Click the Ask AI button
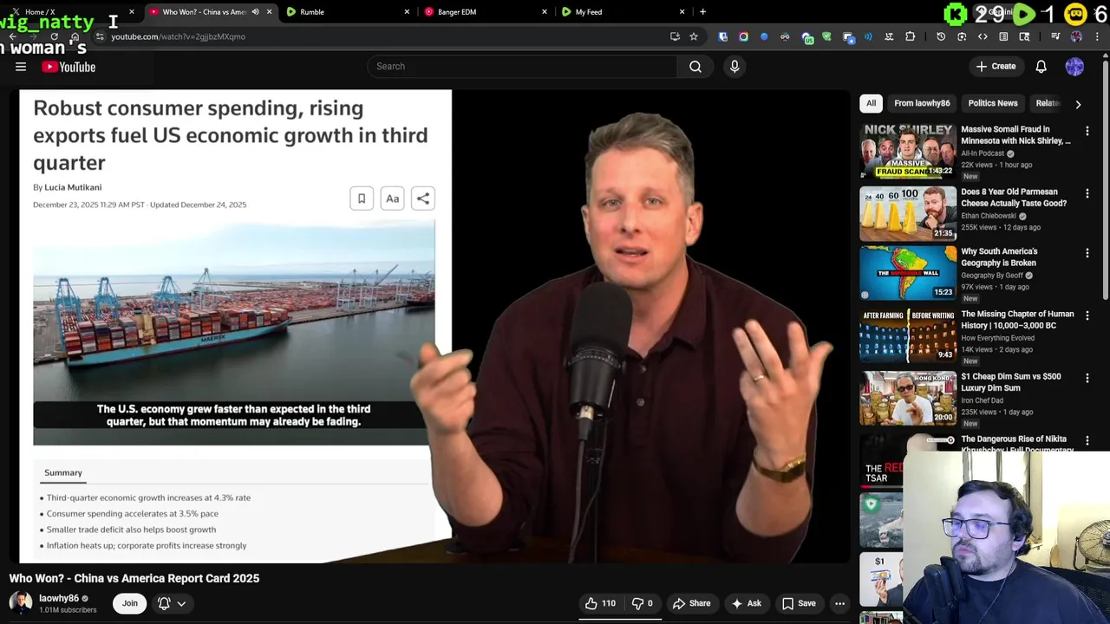 pos(746,603)
